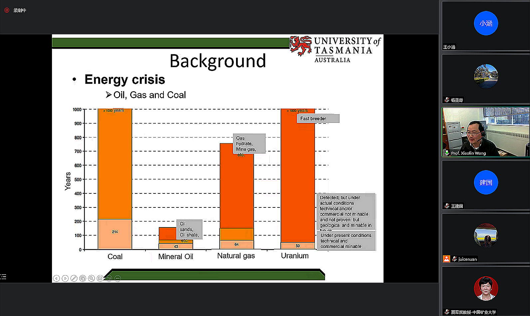This screenshot has height=316, width=530.
Task: Click the red recording indicator icon
Action: 7,10
